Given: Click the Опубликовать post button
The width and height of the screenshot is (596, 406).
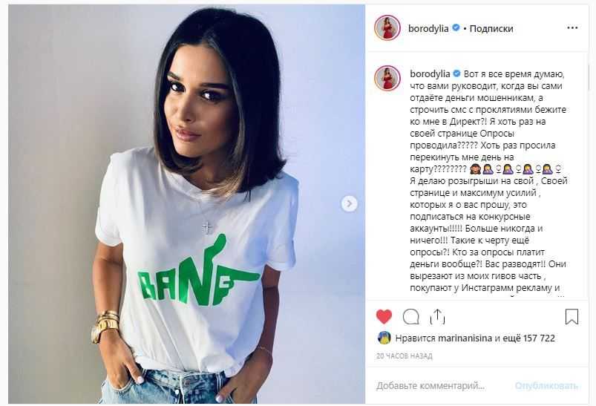Looking at the screenshot, I should [x=546, y=386].
